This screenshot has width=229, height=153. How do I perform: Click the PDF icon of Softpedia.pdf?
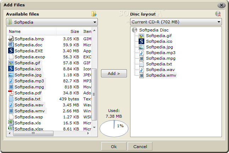tap(11, 93)
